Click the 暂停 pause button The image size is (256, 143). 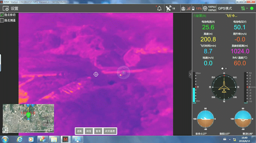98,131
